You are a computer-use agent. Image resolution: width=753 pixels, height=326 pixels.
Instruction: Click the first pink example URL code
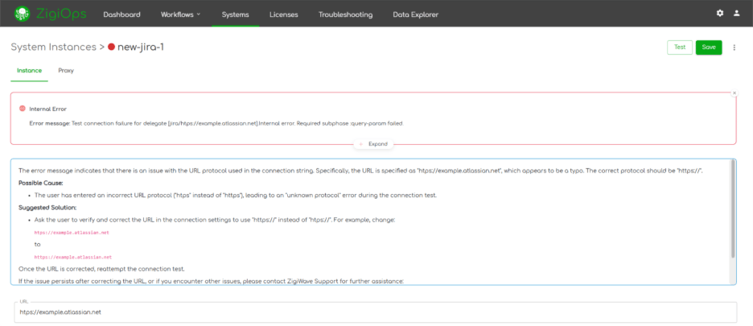click(x=72, y=233)
